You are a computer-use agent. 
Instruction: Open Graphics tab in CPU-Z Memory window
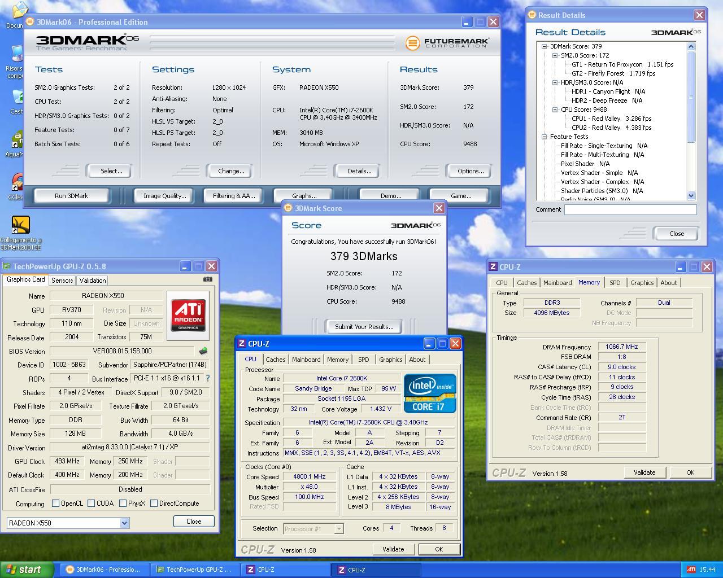point(642,283)
